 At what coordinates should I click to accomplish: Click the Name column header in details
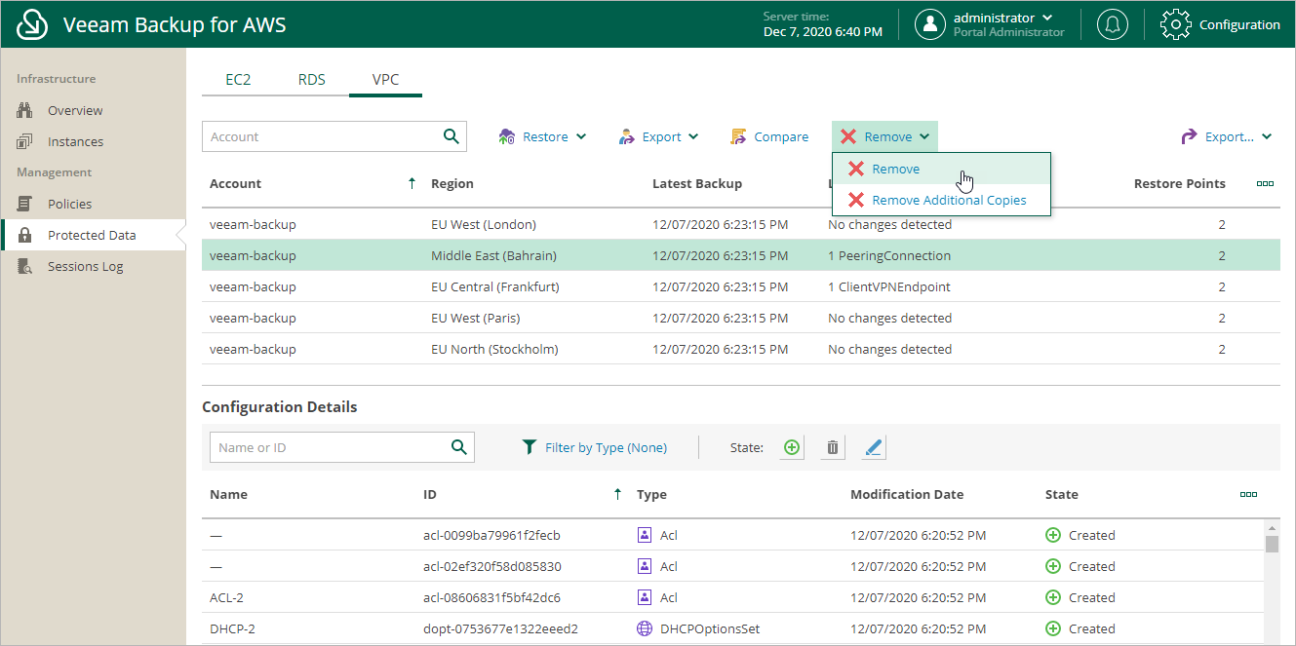point(228,494)
